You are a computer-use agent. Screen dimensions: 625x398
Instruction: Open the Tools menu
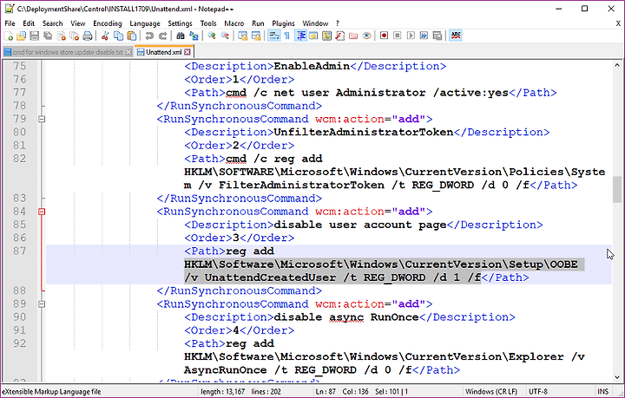pyautogui.click(x=208, y=23)
